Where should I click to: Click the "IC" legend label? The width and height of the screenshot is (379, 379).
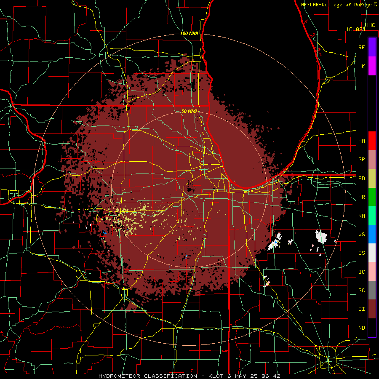(361, 272)
